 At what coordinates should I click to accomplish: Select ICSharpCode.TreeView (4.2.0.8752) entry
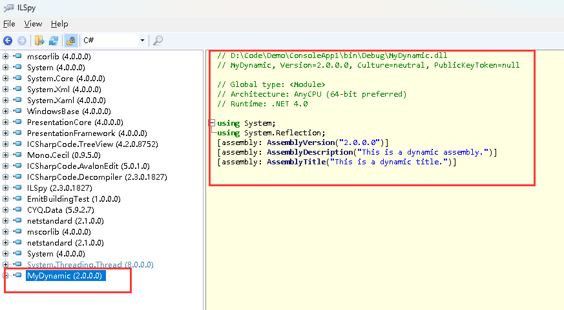(92, 144)
